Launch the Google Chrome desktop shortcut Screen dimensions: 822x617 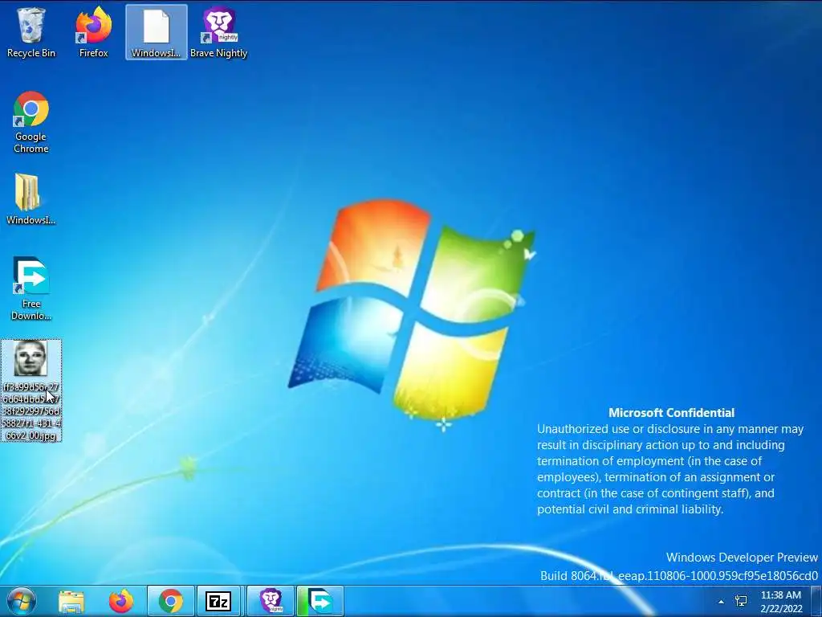pos(31,122)
